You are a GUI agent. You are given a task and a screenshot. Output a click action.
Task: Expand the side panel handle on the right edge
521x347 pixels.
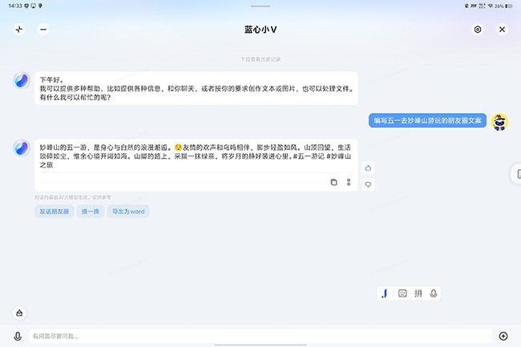pyautogui.click(x=517, y=174)
